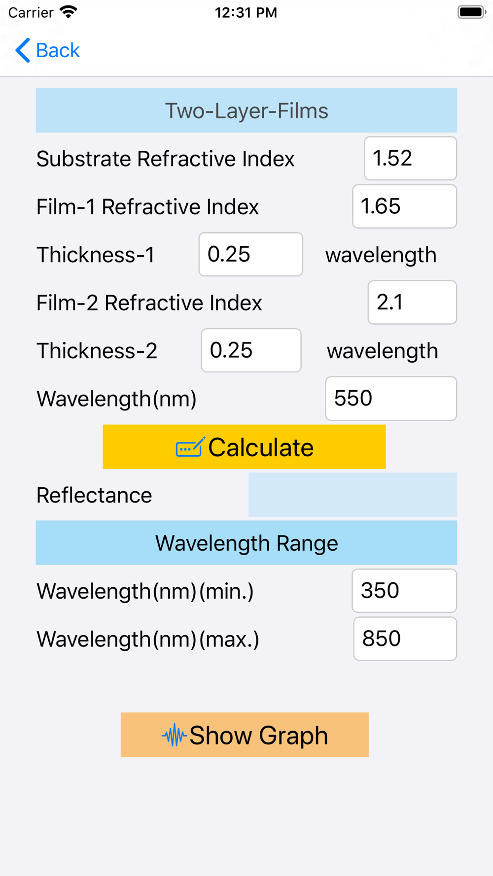The width and height of the screenshot is (493, 876).
Task: Edit the Substrate Refractive Index field
Action: [x=410, y=158]
